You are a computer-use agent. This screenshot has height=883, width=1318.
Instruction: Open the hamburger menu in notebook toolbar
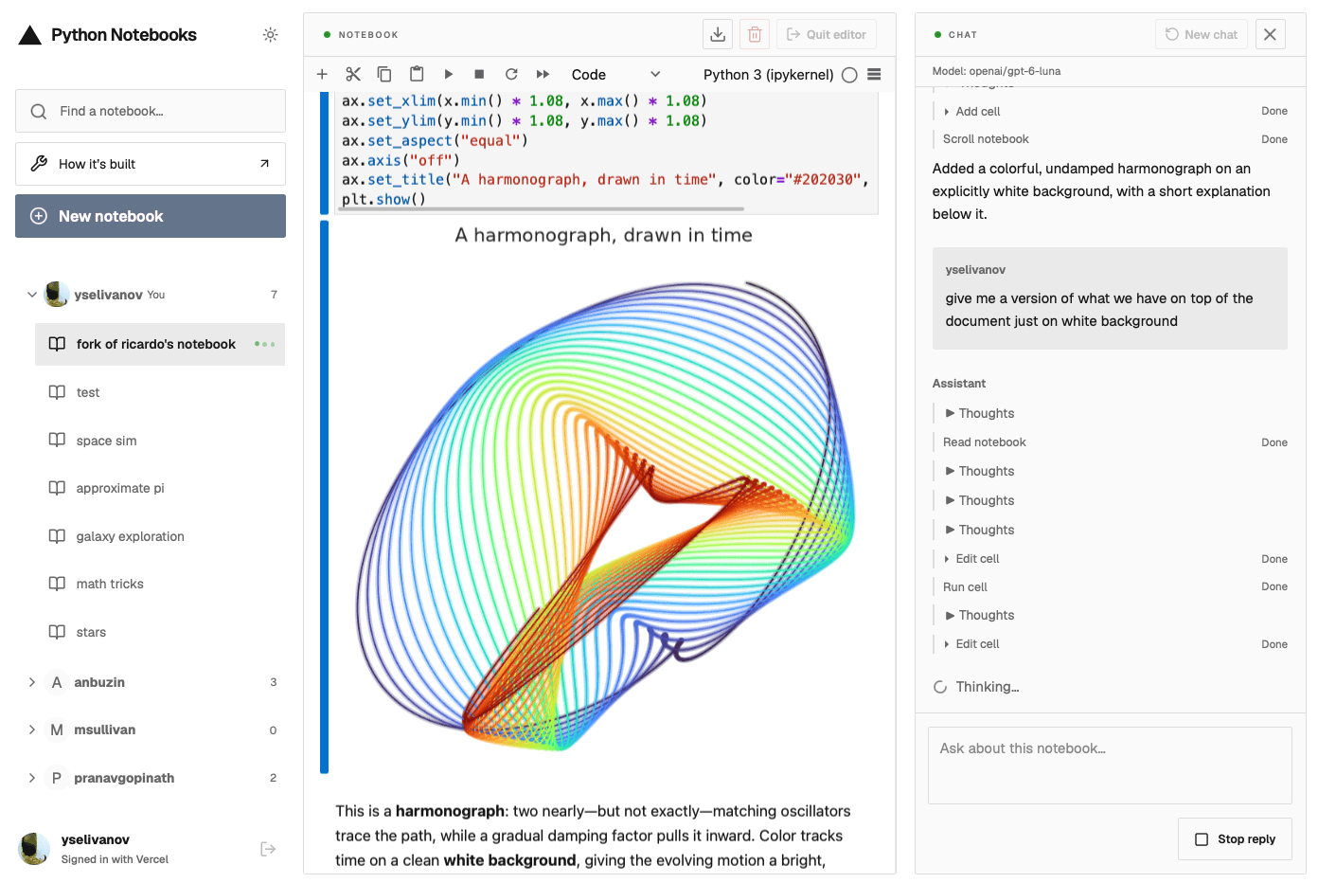[x=874, y=74]
